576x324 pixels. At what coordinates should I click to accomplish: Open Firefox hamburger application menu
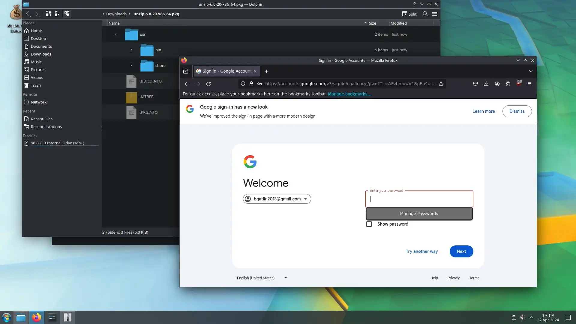click(x=529, y=84)
